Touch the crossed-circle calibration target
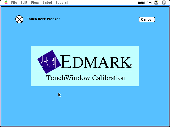The width and height of the screenshot is (170, 127). [x=19, y=19]
